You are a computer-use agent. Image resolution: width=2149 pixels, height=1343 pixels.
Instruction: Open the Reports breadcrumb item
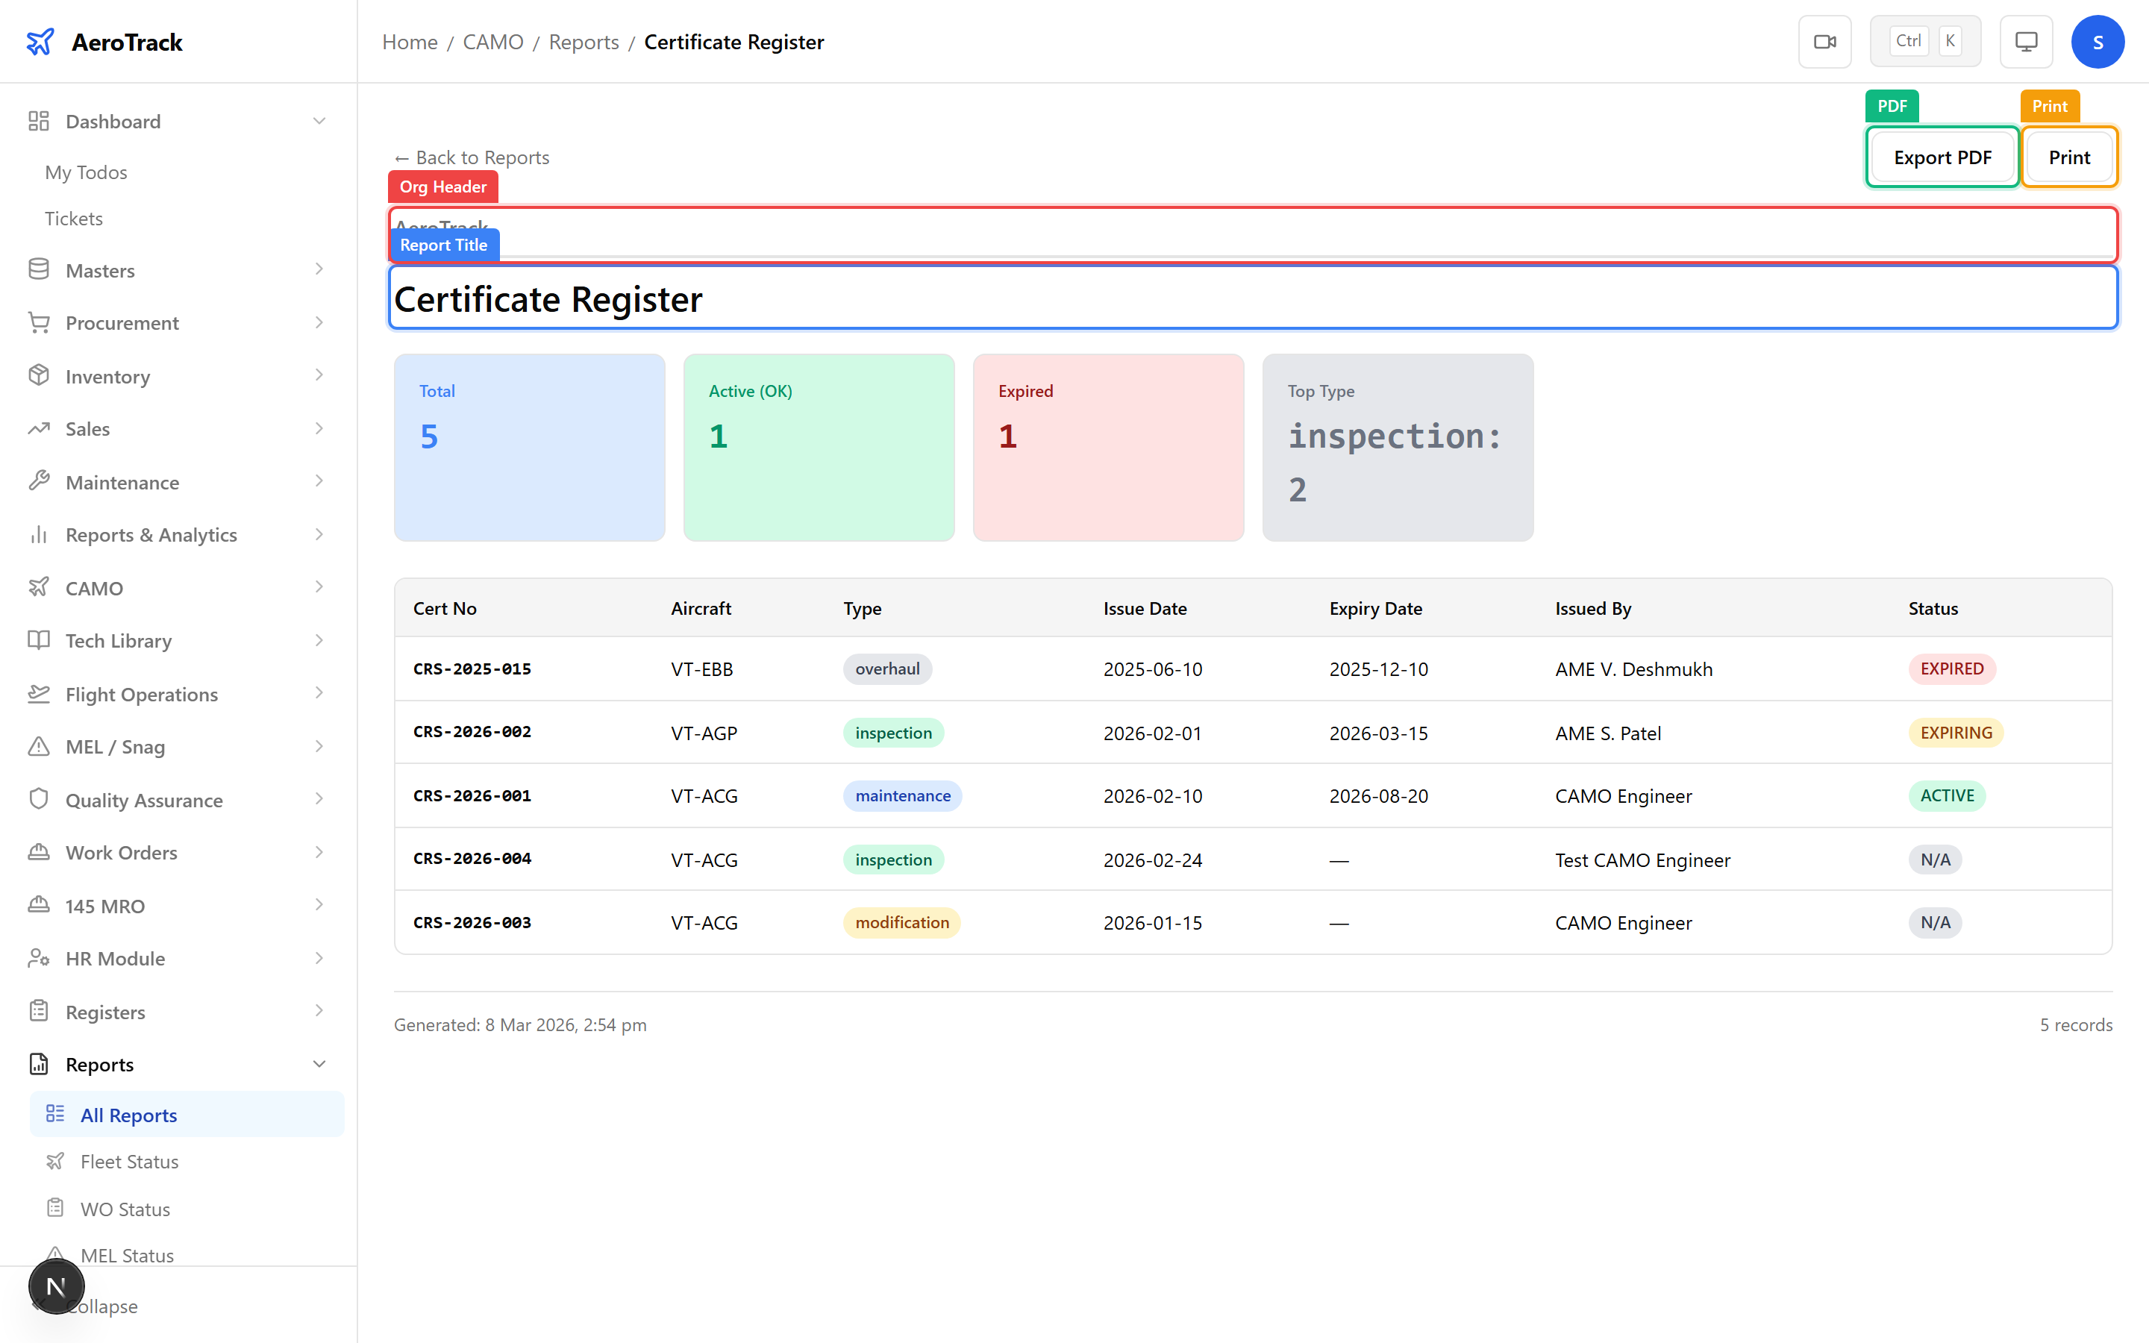click(x=584, y=41)
